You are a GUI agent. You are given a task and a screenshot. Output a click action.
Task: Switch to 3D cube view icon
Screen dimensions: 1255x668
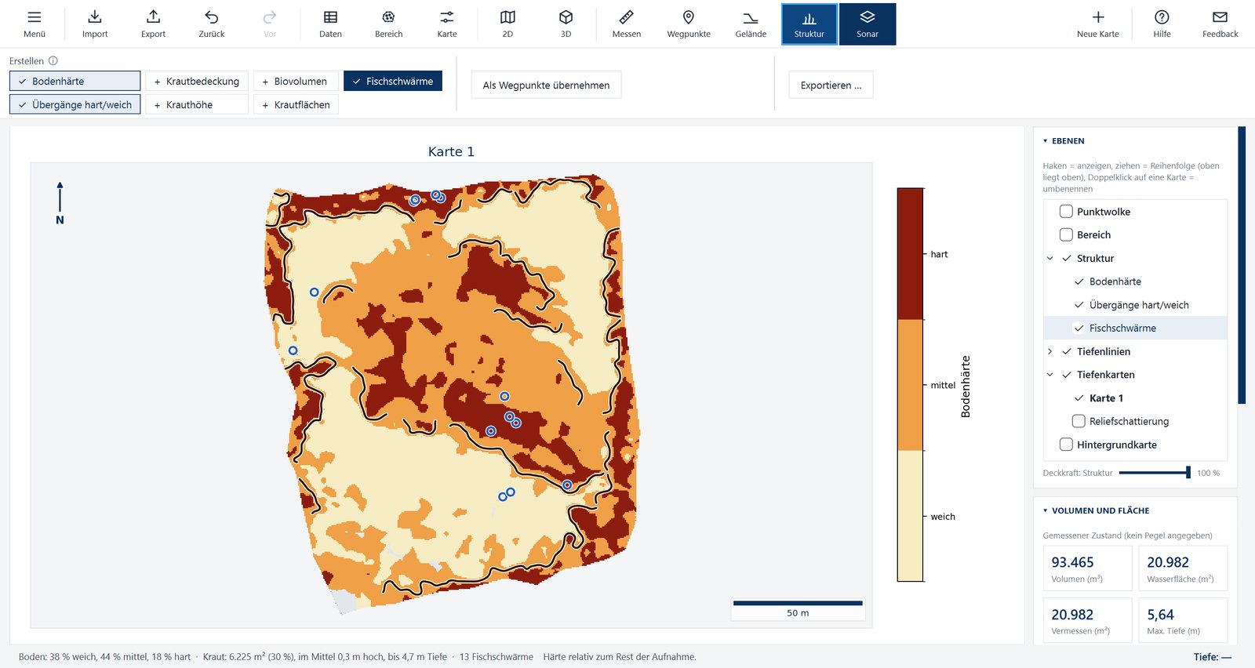tap(566, 17)
